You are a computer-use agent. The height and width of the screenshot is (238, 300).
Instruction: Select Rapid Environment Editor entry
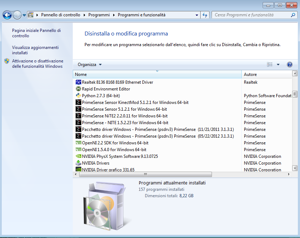coord(106,89)
